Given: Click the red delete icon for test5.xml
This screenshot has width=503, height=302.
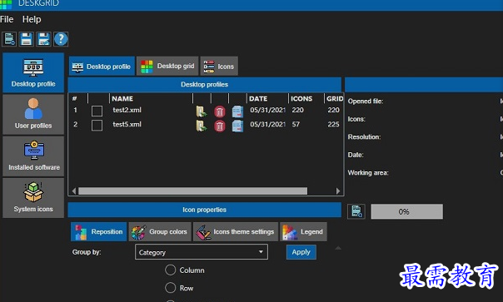Looking at the screenshot, I should [x=220, y=126].
